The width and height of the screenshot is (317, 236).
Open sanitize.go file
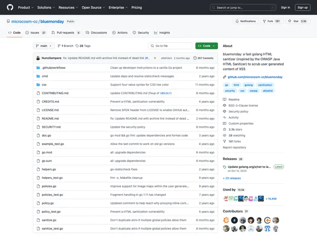(49, 220)
